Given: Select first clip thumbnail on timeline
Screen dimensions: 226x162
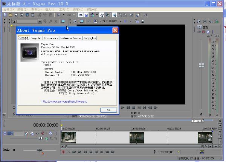Looking at the screenshot, I should click(69, 137).
